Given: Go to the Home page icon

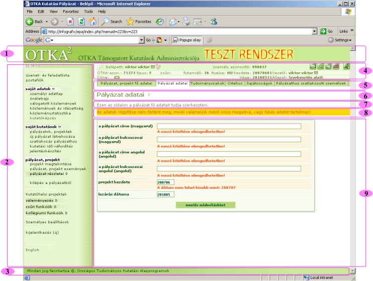Looking at the screenshot, I should (92, 22).
